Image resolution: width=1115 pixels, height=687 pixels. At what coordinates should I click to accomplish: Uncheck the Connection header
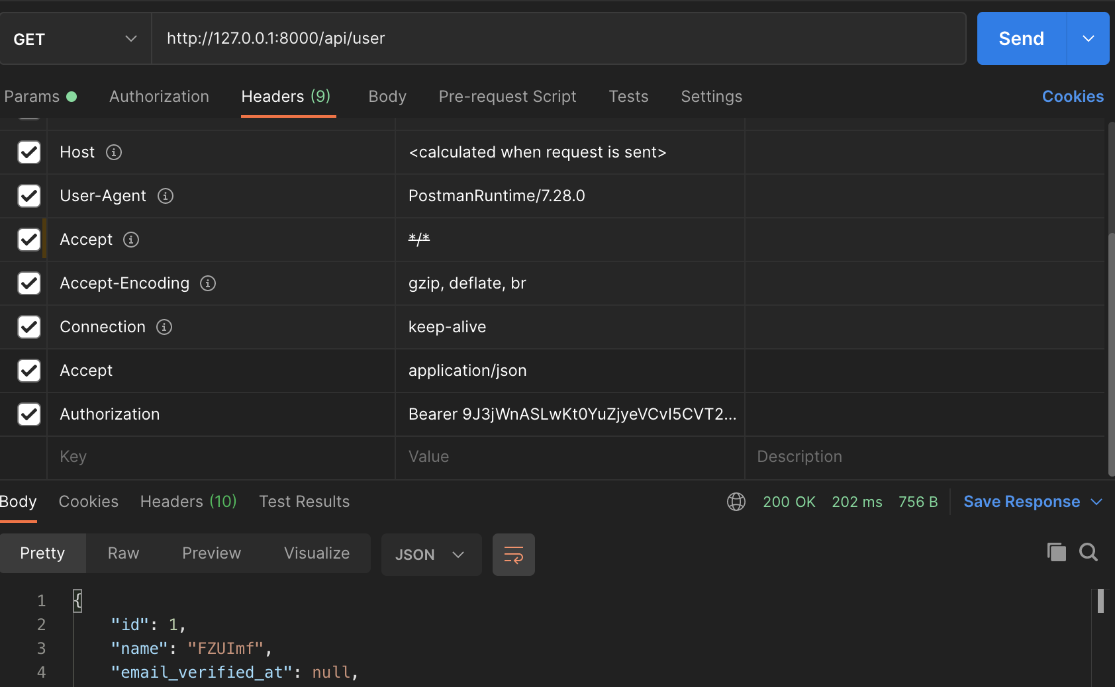tap(28, 327)
